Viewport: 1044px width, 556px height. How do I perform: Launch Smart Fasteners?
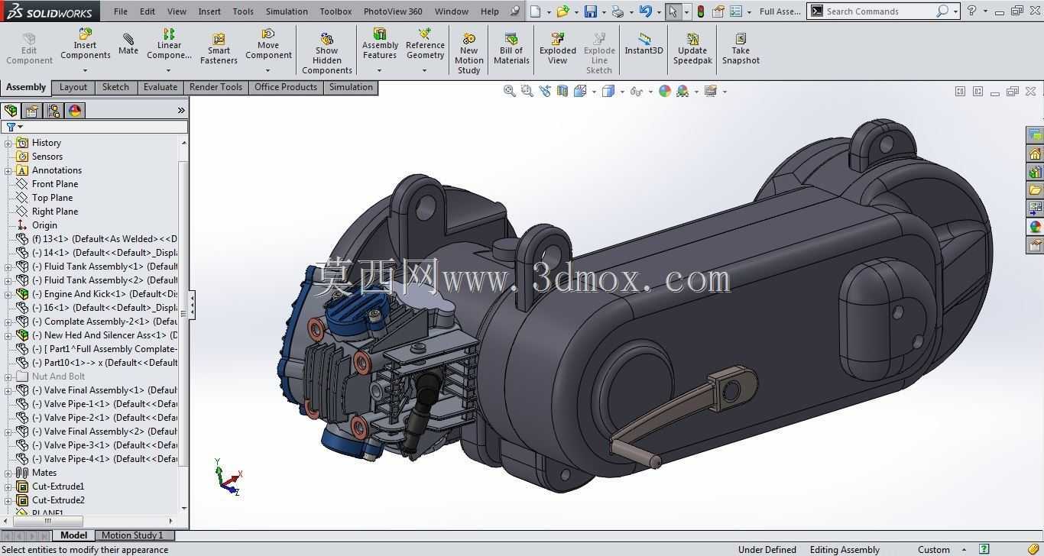[219, 49]
